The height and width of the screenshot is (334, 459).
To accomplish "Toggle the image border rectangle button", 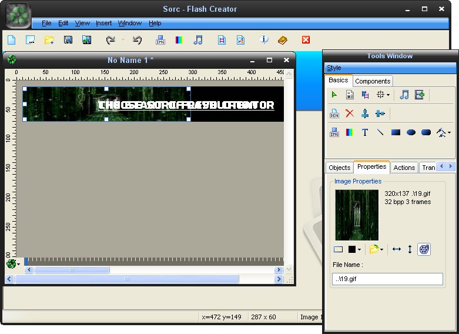I will (338, 249).
